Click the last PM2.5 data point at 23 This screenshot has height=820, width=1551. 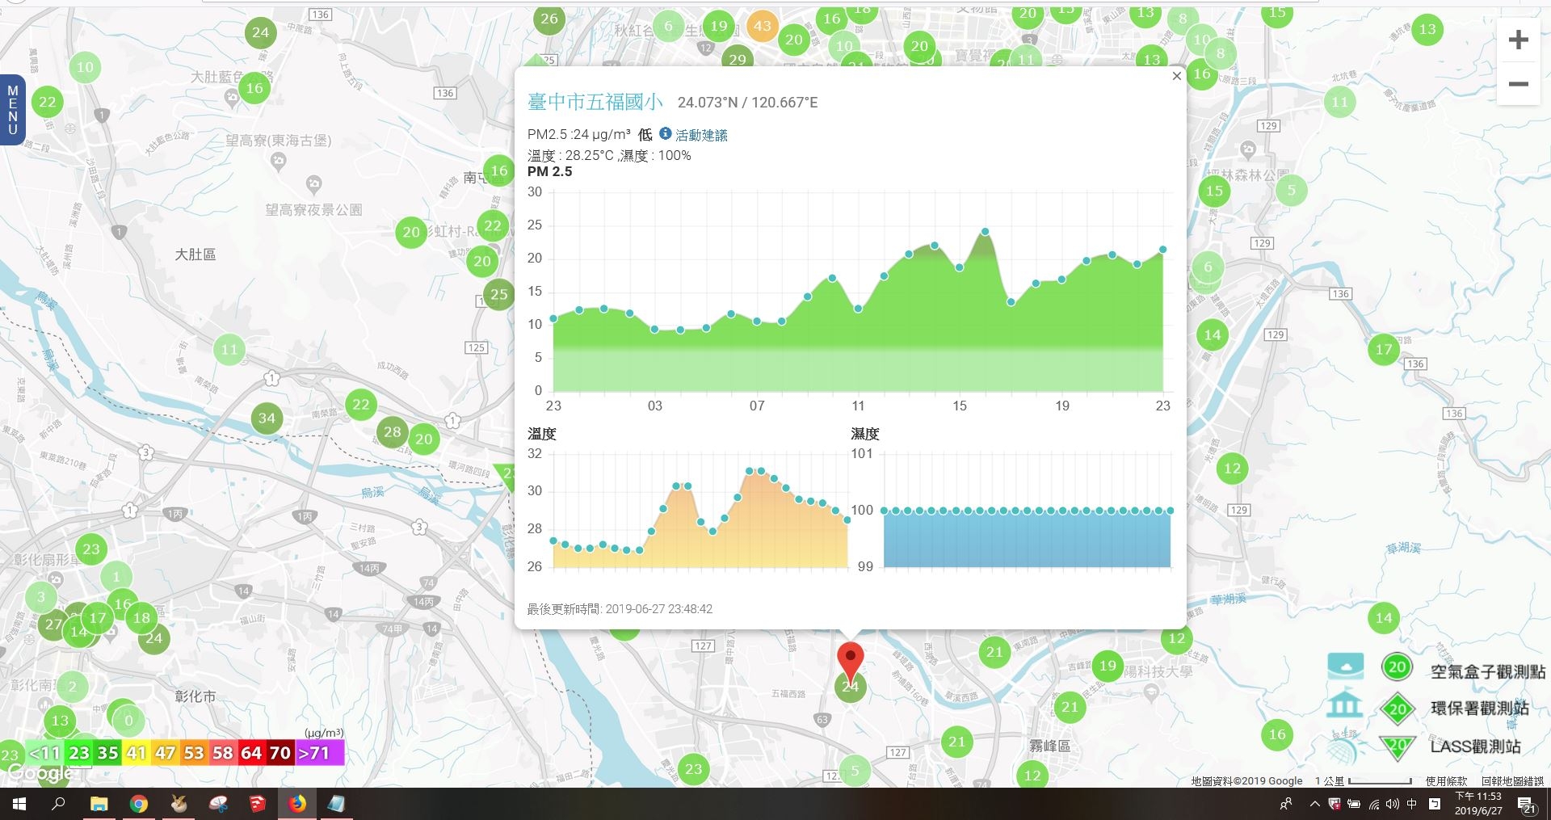(x=1163, y=250)
